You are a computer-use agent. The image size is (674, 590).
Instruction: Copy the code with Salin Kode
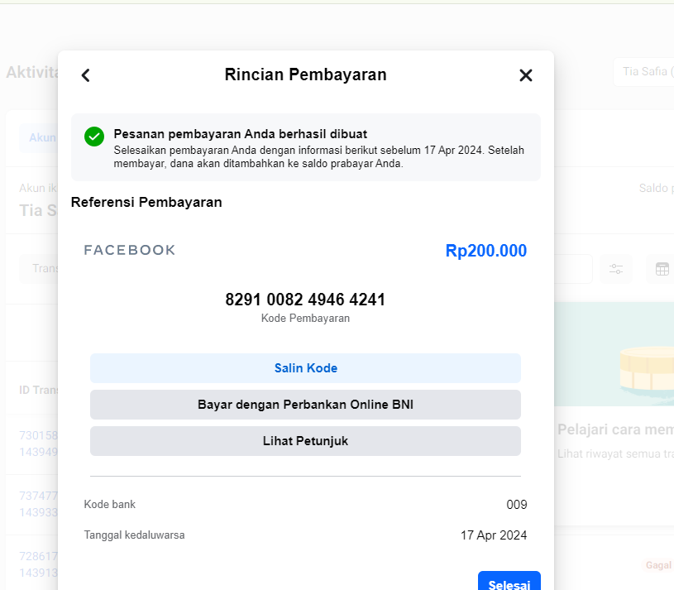click(x=305, y=368)
